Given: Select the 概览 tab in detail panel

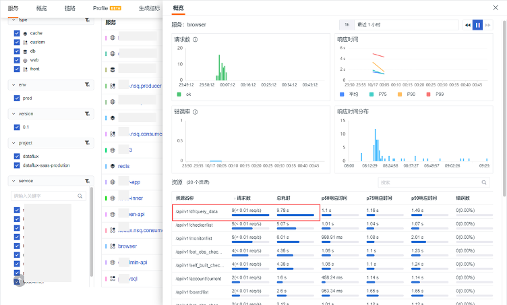Looking at the screenshot, I should 178,8.
